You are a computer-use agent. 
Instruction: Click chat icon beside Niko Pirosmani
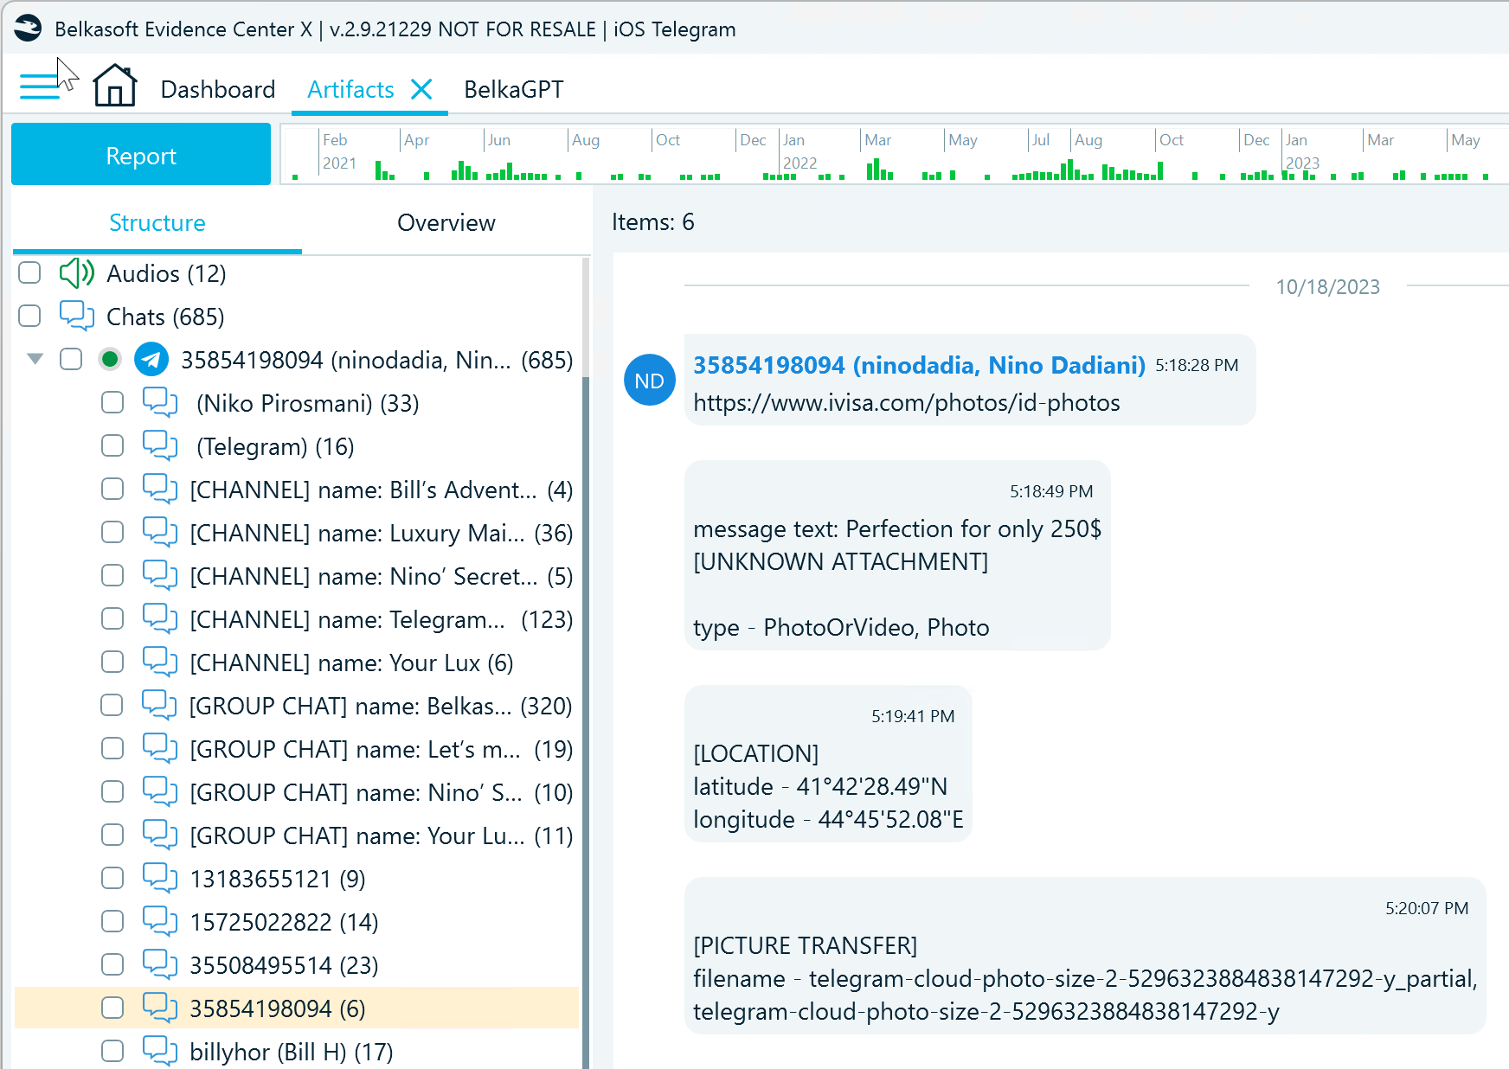coord(160,403)
